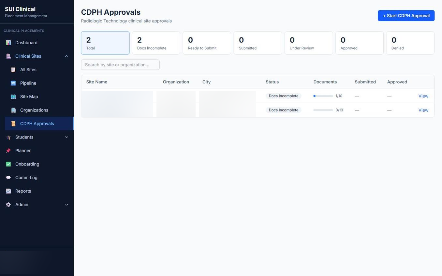Select the Pipeline icon in the sidebar

(13, 83)
